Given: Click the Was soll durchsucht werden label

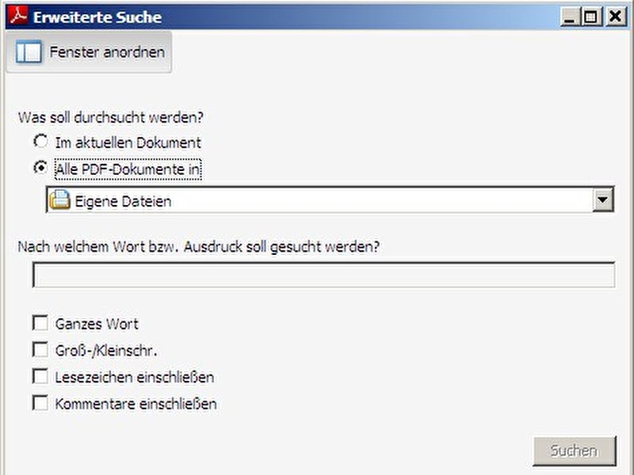Looking at the screenshot, I should 110,117.
